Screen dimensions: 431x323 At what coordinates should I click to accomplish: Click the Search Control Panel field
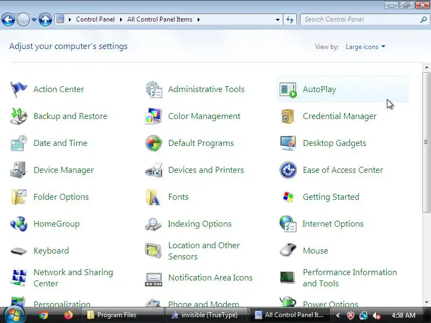364,19
